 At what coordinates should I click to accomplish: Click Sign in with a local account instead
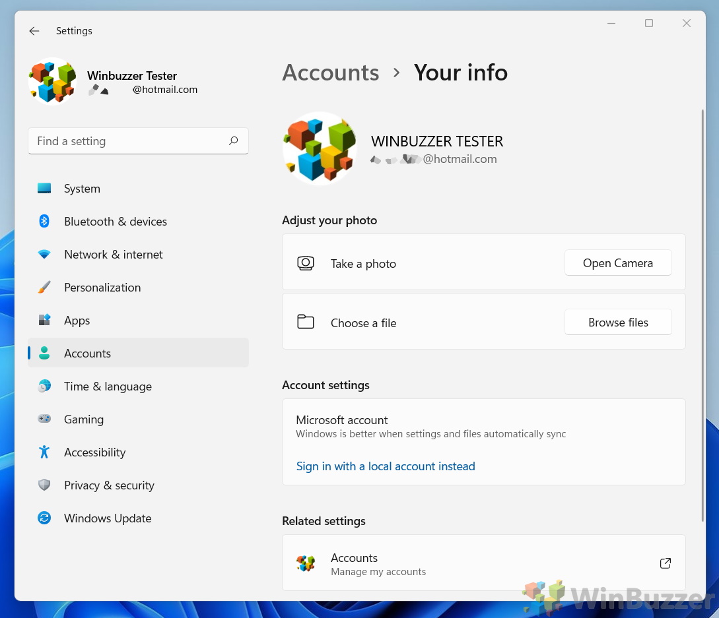[386, 466]
